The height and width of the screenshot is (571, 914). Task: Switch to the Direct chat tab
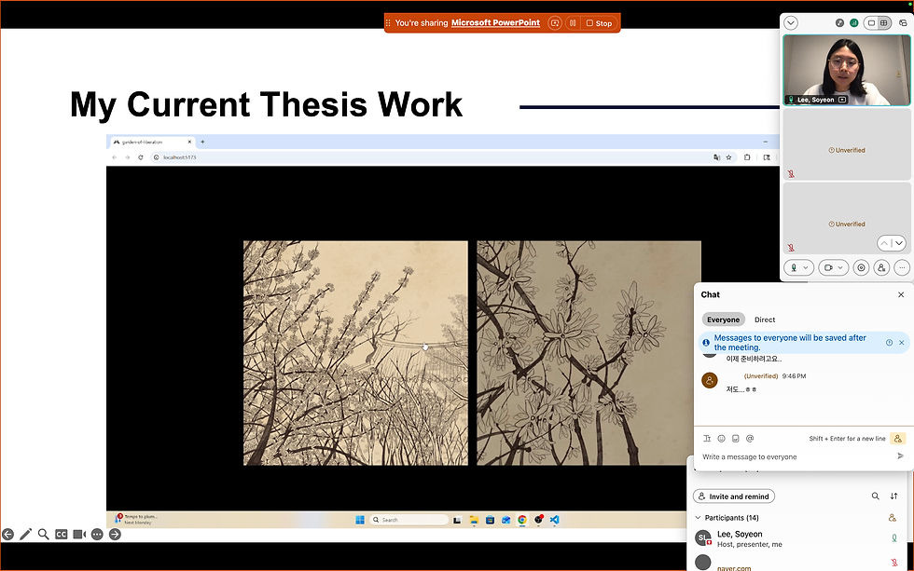coord(764,319)
